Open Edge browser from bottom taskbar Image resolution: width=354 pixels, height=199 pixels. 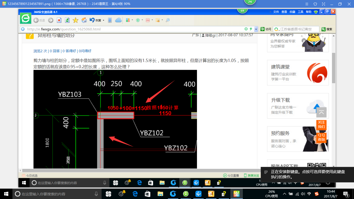click(x=135, y=194)
